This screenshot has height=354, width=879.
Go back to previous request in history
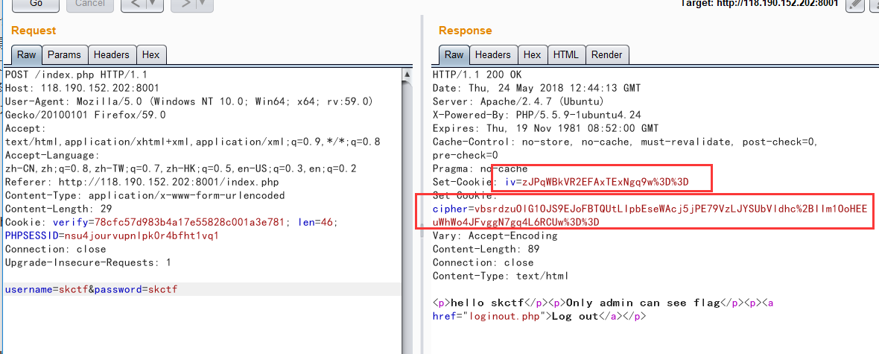(135, 4)
